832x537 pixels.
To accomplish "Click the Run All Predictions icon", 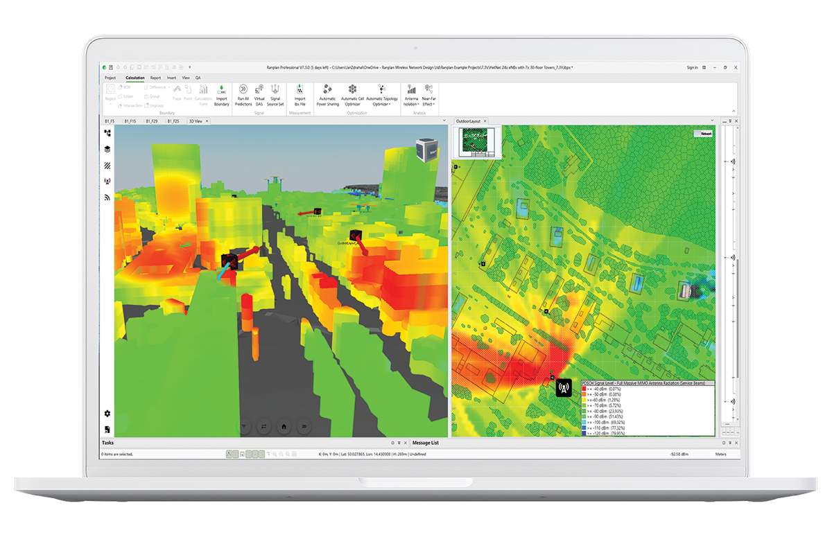I will [x=243, y=90].
